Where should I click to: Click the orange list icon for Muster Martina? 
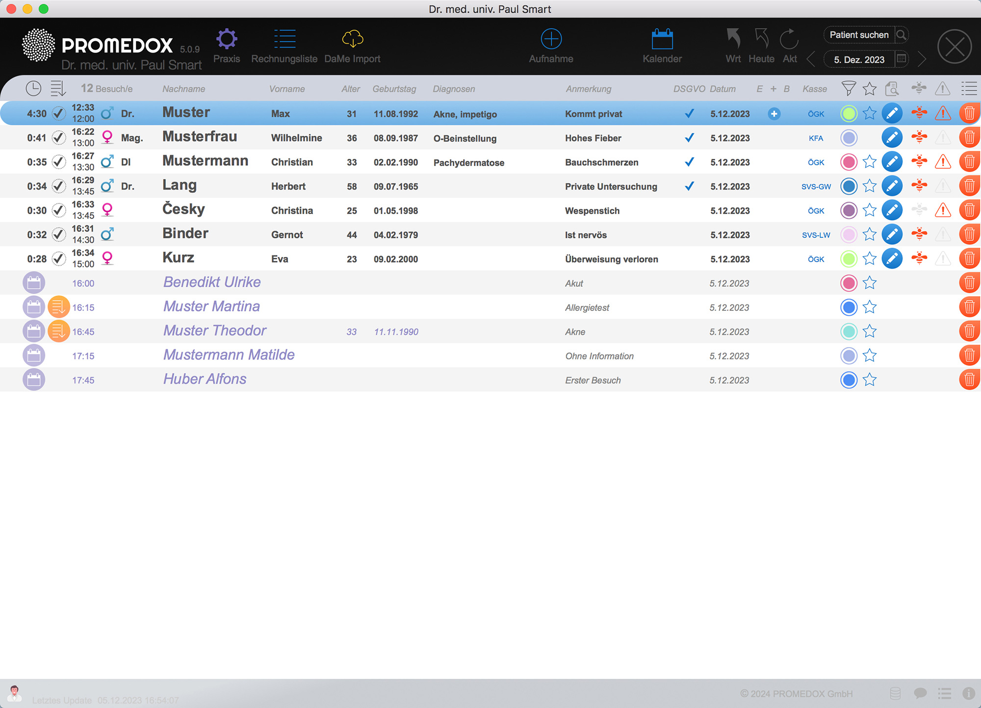coord(59,307)
